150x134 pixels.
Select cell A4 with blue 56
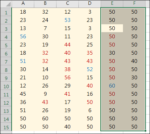(x=23, y=37)
